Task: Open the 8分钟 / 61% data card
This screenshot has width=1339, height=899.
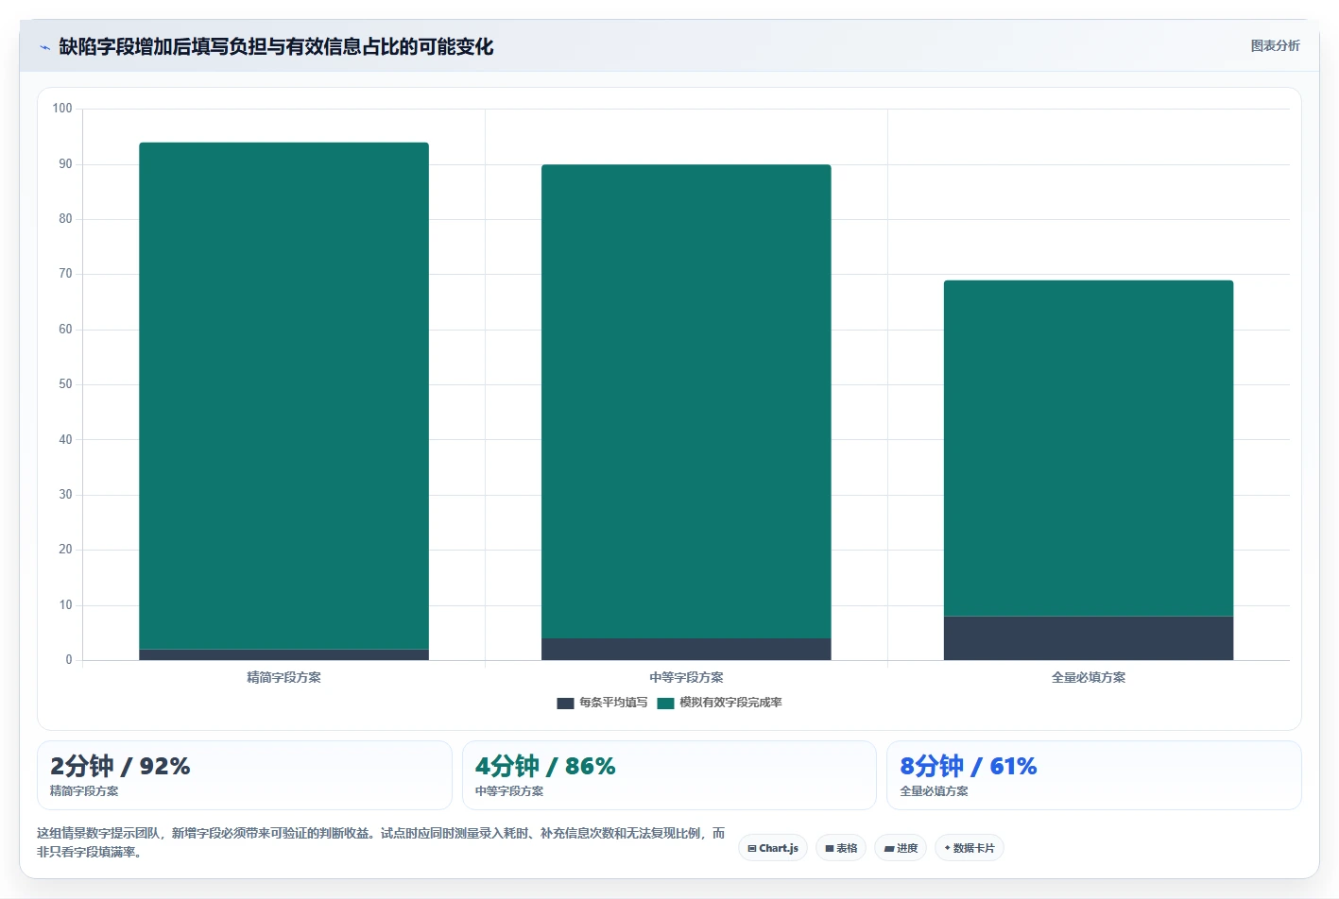Action: pos(1094,775)
